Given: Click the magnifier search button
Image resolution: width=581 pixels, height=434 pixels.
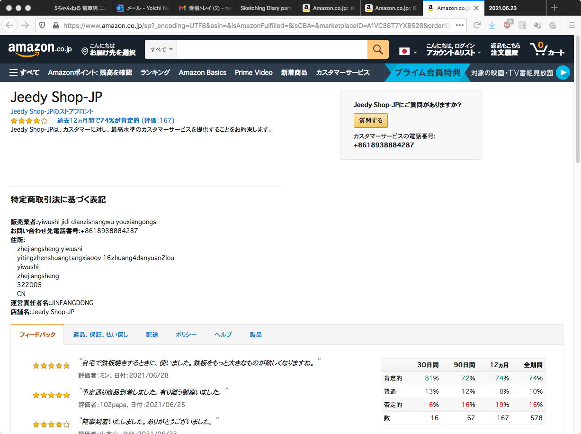Looking at the screenshot, I should pyautogui.click(x=378, y=49).
